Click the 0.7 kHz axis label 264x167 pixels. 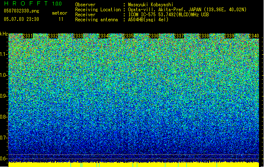4,138
